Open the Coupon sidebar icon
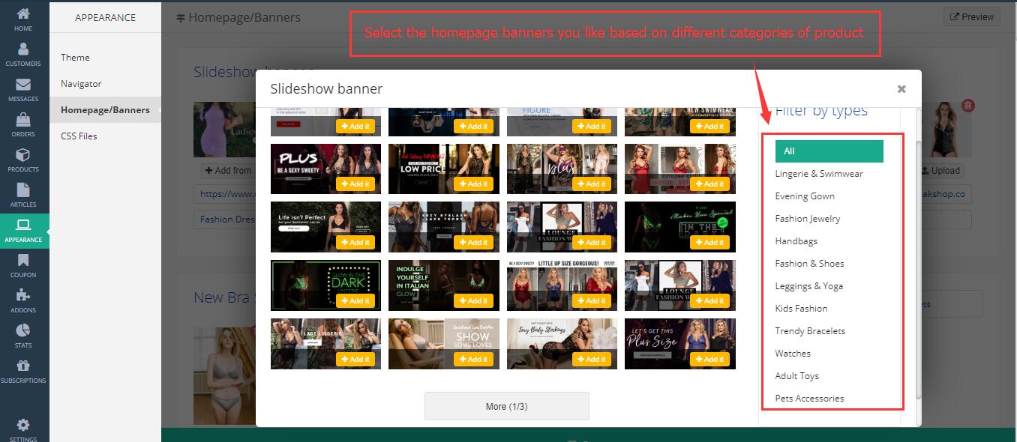 tap(23, 265)
